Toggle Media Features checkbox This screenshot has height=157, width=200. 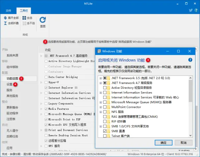(46, 109)
